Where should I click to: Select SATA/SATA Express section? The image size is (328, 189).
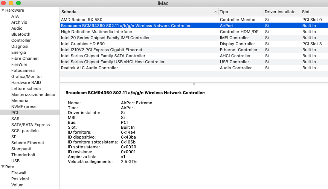(31, 125)
